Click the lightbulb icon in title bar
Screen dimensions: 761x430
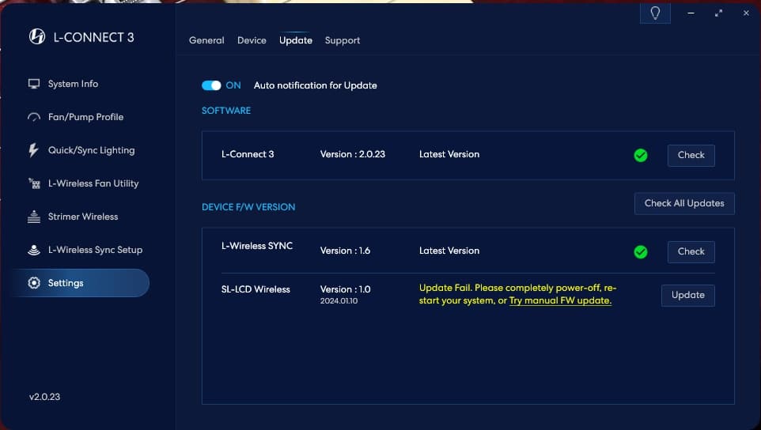(x=654, y=14)
